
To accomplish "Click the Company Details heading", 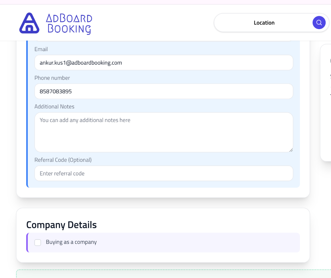I will click(61, 225).
